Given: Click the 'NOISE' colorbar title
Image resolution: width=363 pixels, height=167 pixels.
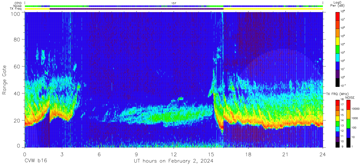Looking at the screenshot, I should click(x=351, y=97).
